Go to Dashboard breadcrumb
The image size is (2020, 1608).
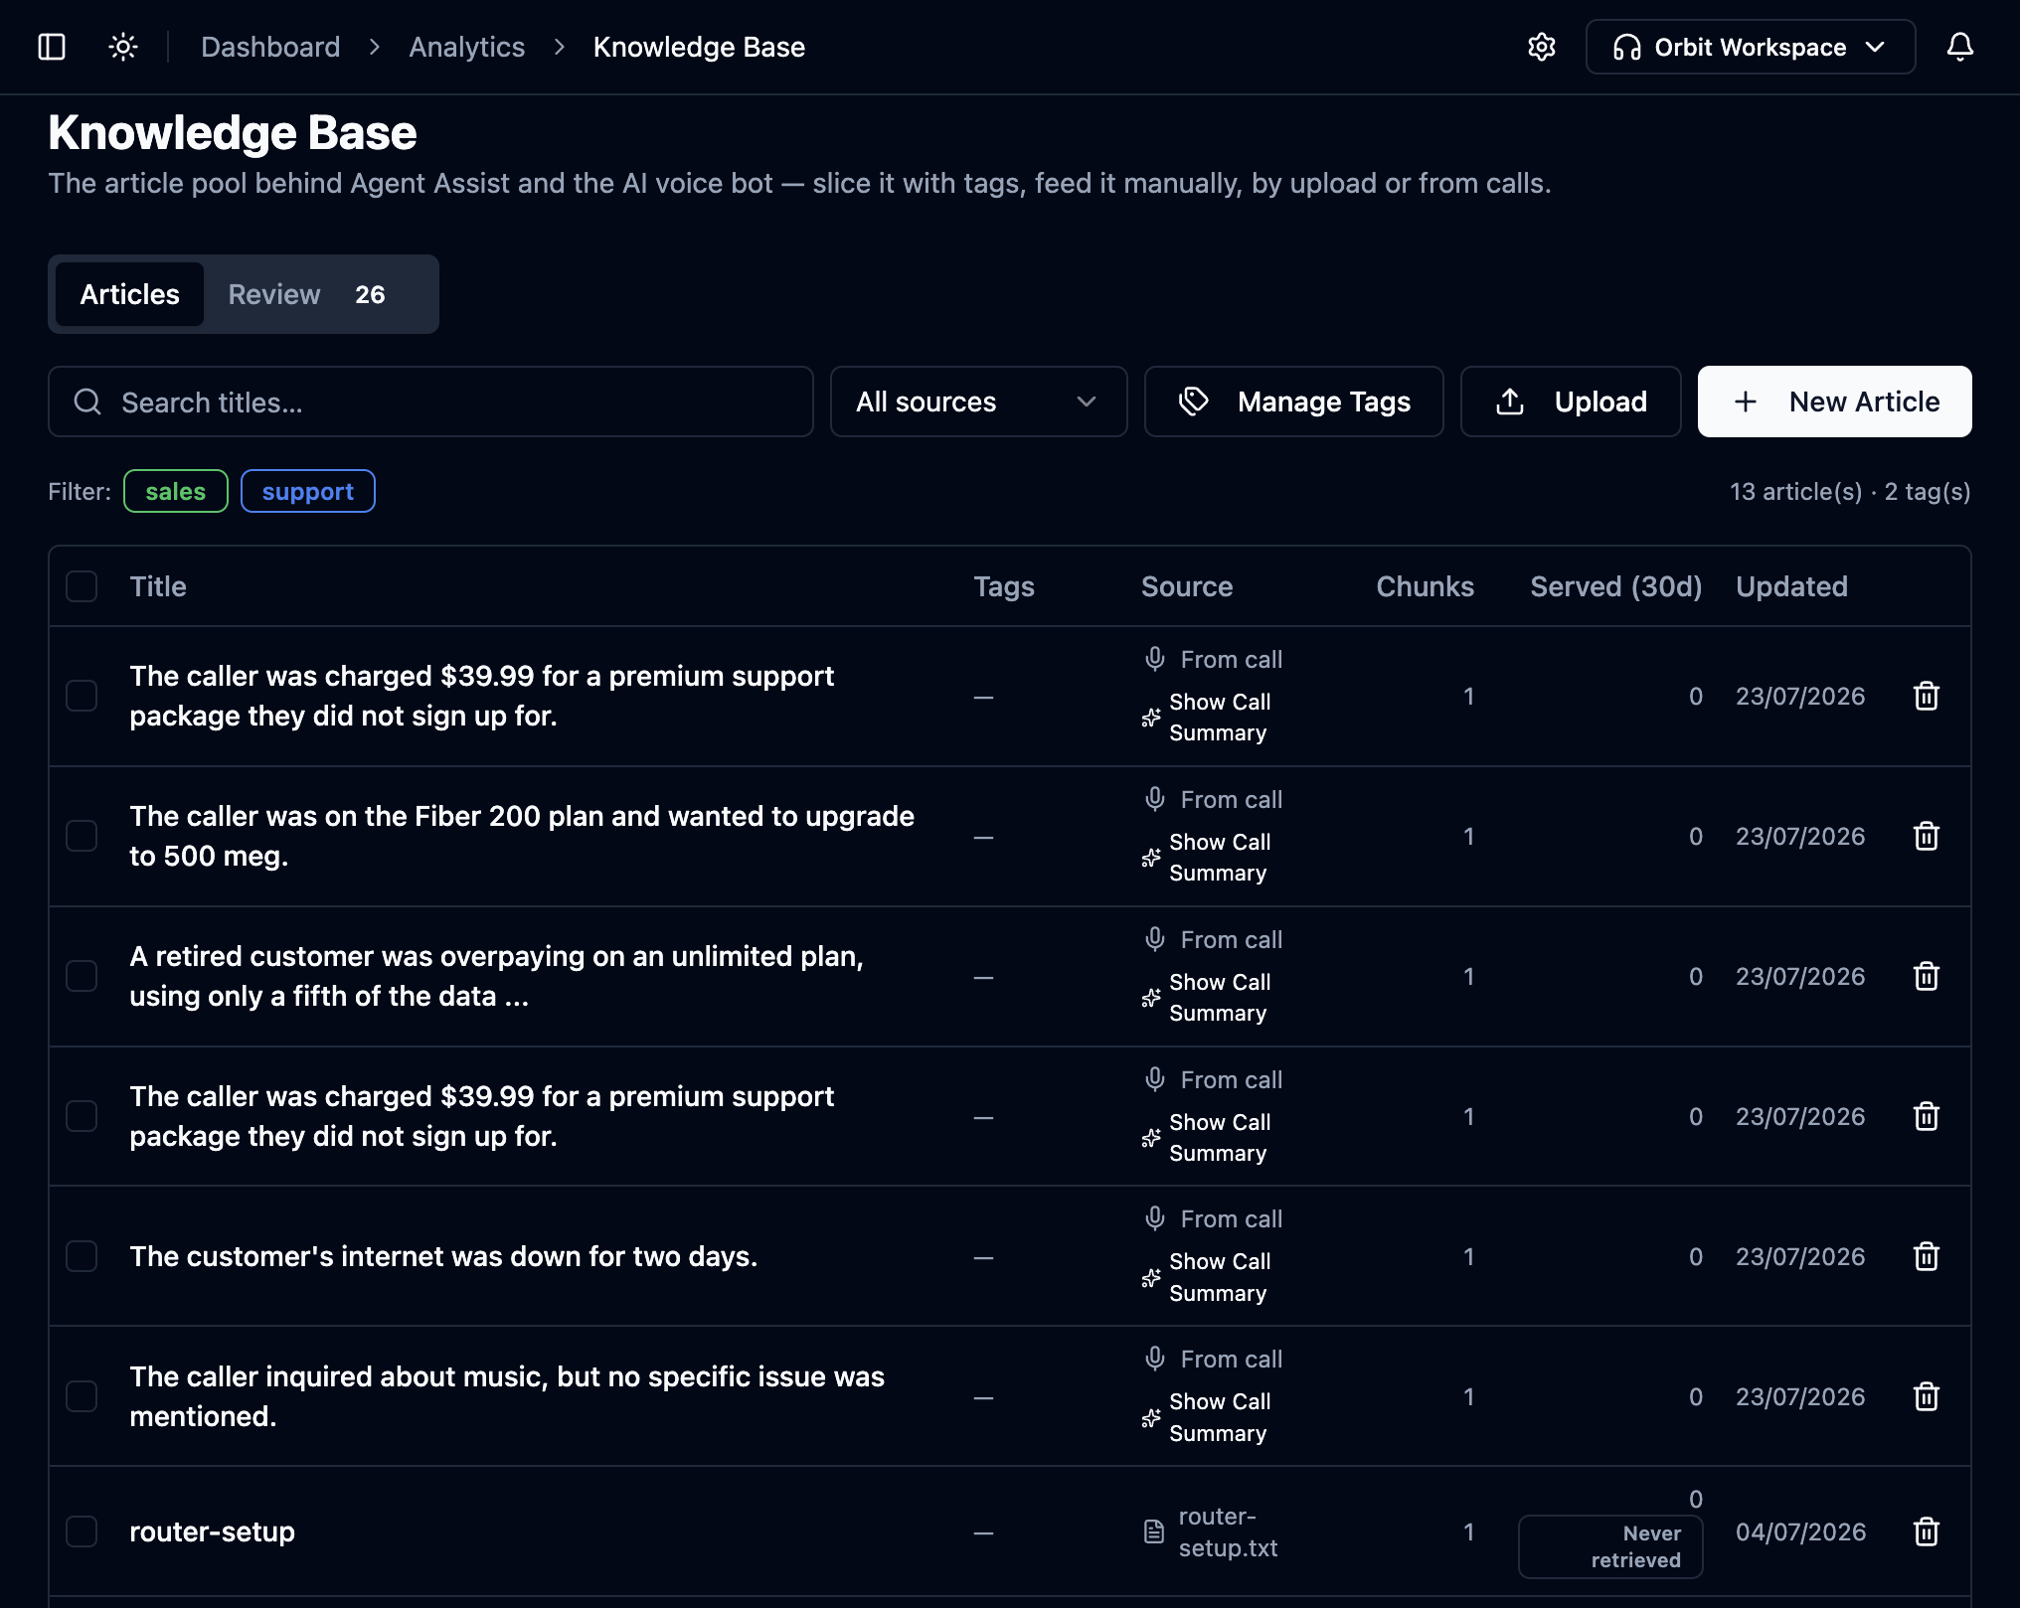point(270,47)
